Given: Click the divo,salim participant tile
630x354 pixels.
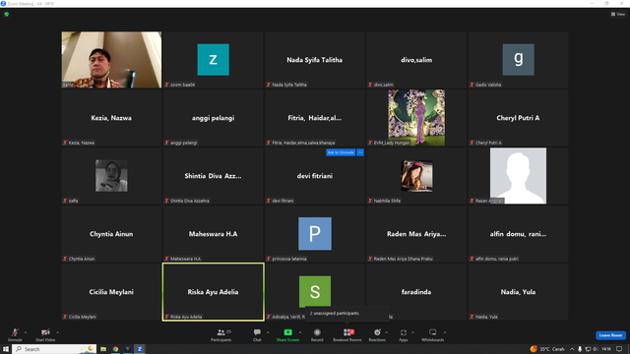Looking at the screenshot, I should tap(416, 60).
